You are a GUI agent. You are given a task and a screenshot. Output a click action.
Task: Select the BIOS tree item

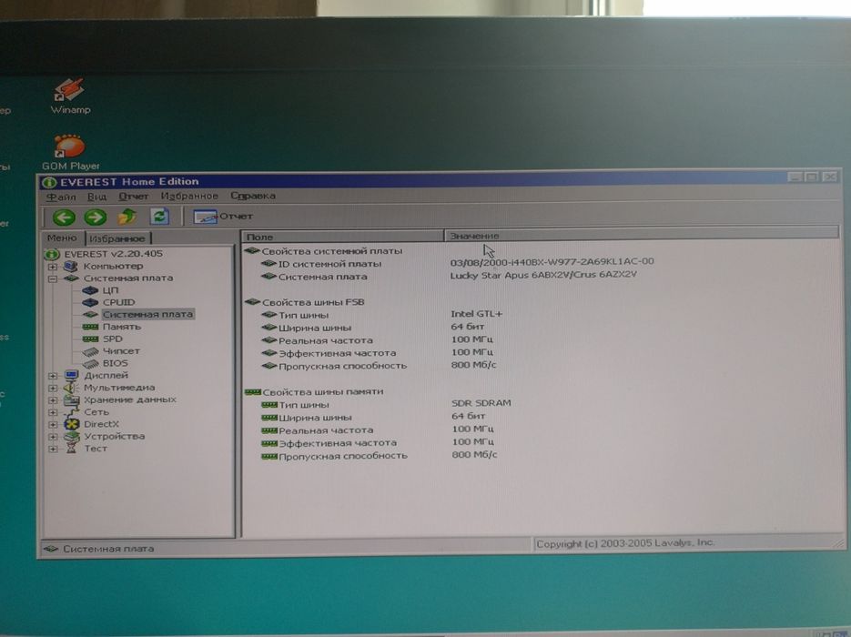115,363
